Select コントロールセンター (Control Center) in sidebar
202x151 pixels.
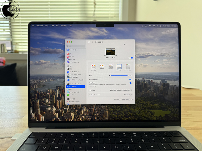(x=74, y=74)
